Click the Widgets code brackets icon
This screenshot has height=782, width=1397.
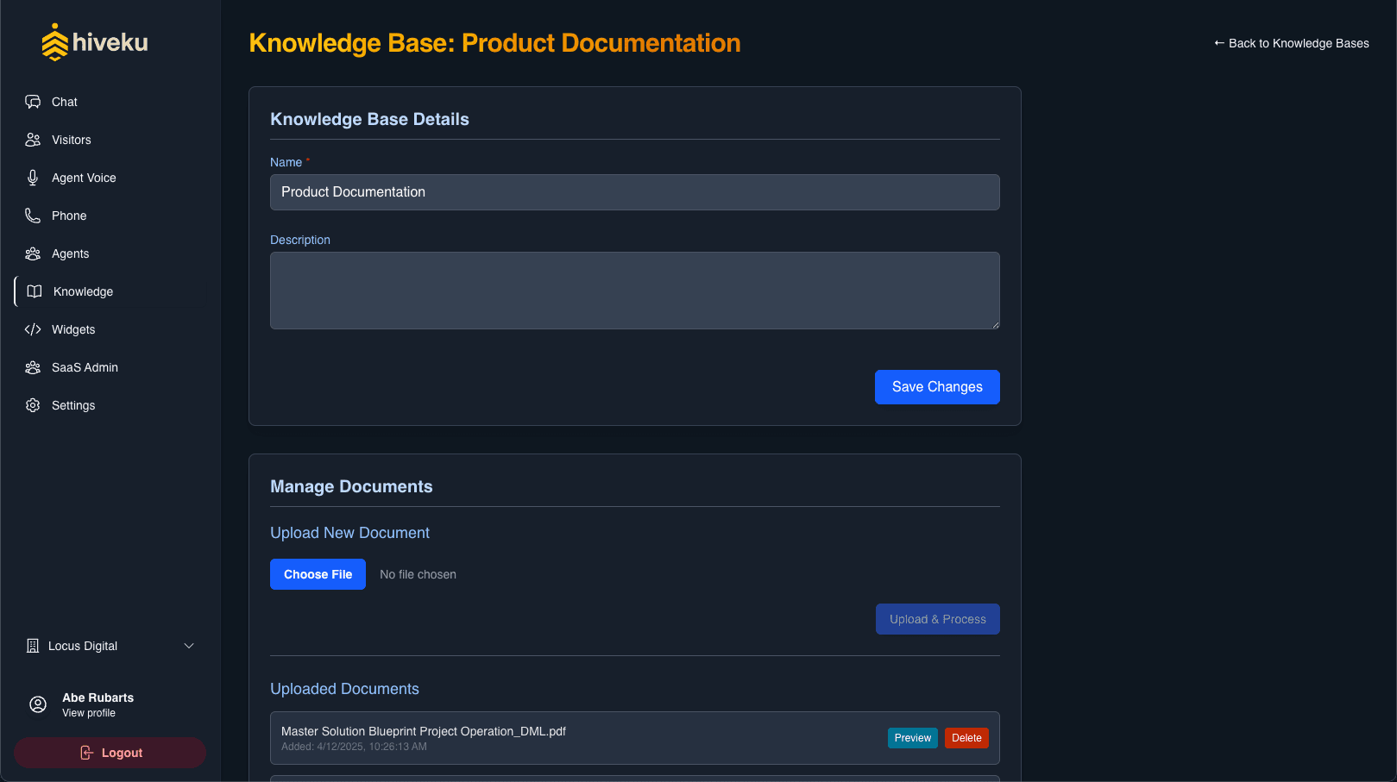[33, 329]
